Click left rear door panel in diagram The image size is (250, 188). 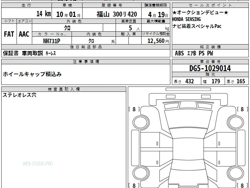pos(150,159)
